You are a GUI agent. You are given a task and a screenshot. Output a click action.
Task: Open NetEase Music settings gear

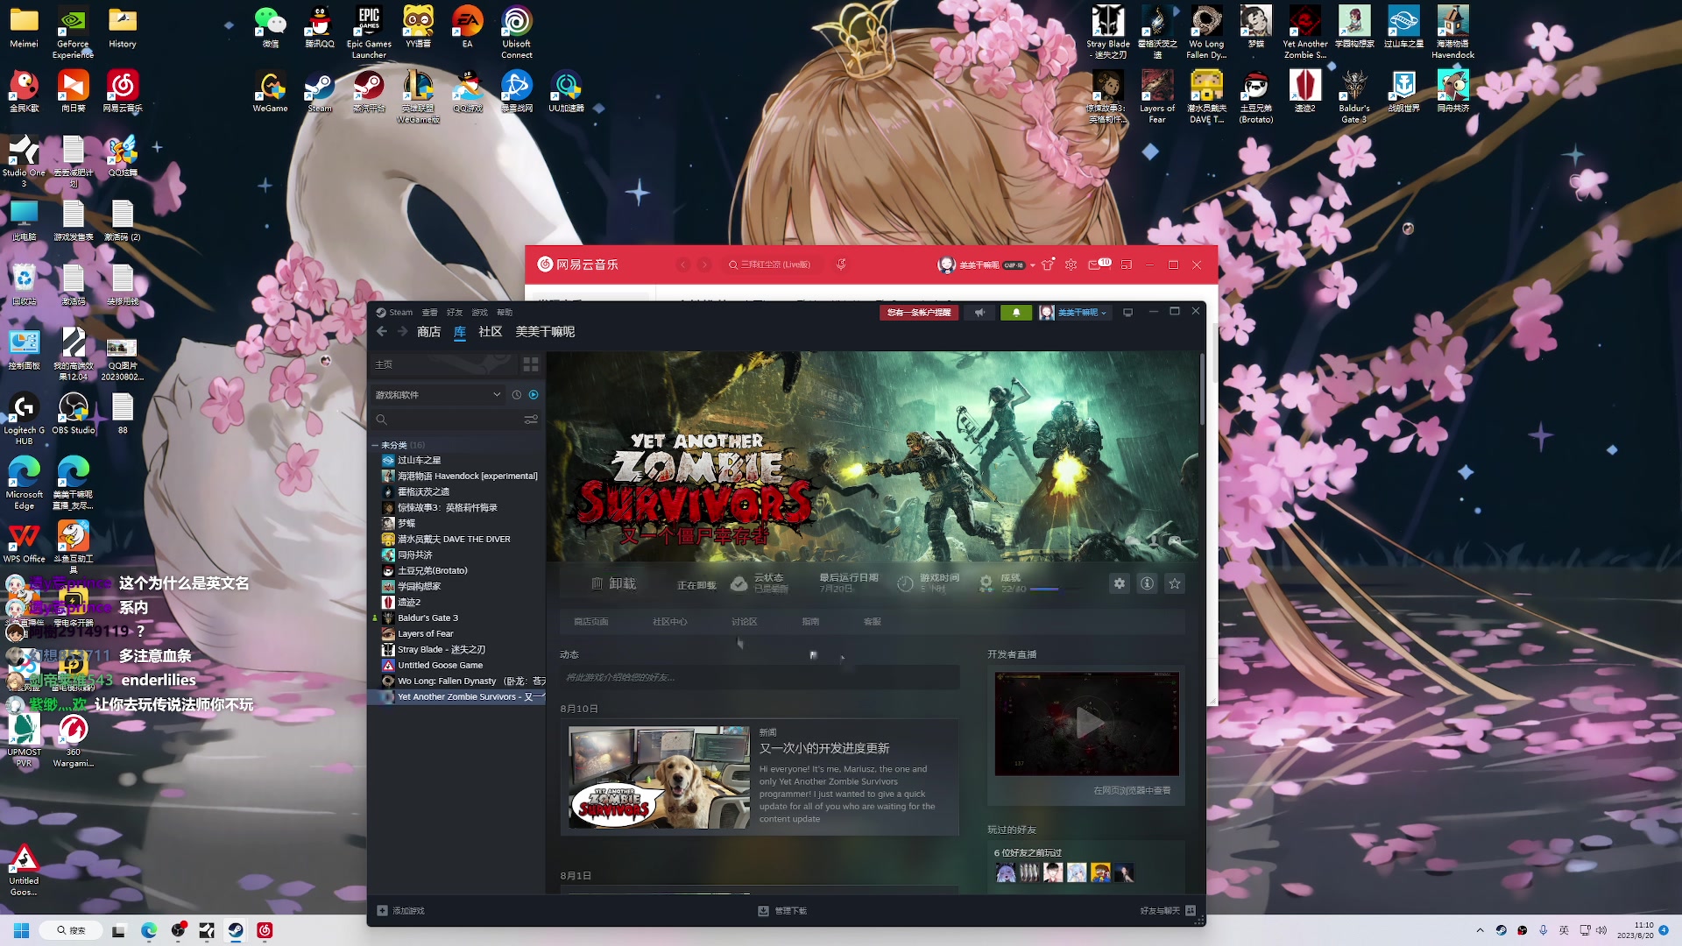(1071, 265)
